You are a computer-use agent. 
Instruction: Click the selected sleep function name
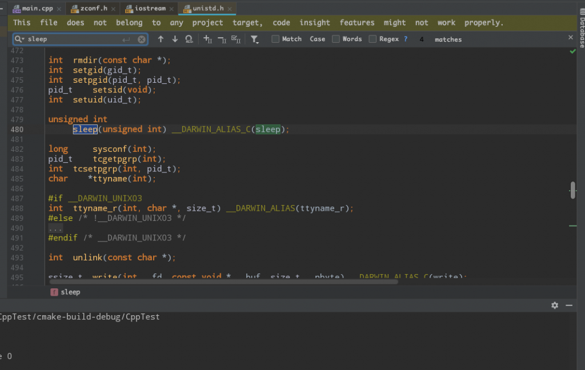coord(85,130)
